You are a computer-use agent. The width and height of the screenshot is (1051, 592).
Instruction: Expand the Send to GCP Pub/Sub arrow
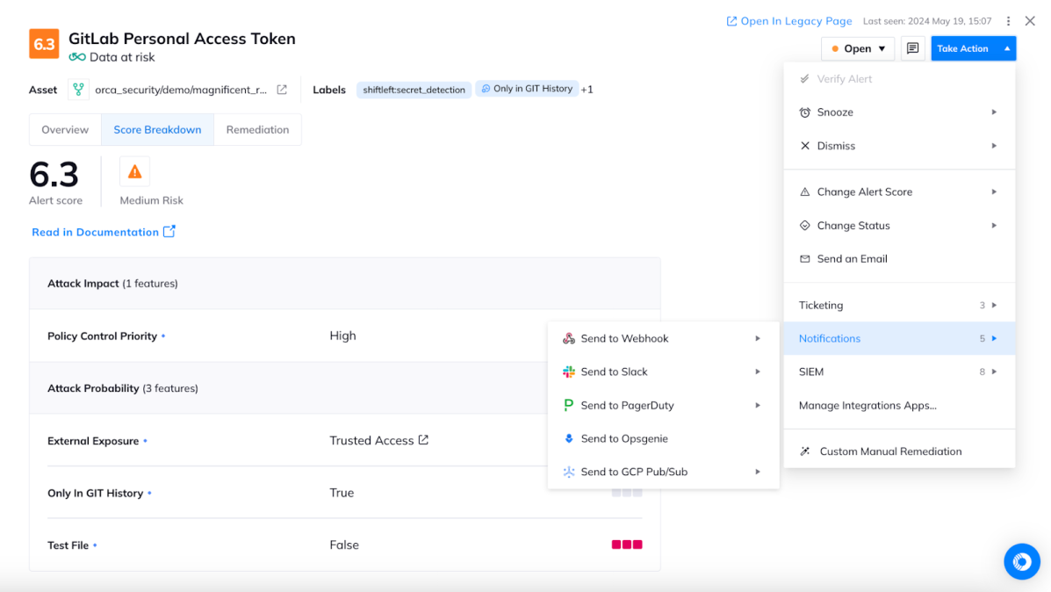click(x=758, y=472)
